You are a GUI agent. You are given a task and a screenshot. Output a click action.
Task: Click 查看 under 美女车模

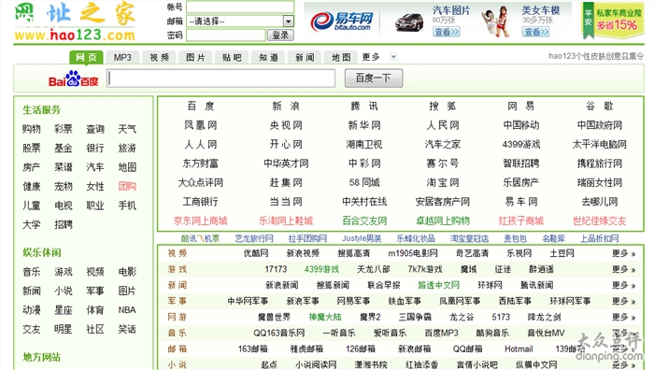(x=535, y=32)
